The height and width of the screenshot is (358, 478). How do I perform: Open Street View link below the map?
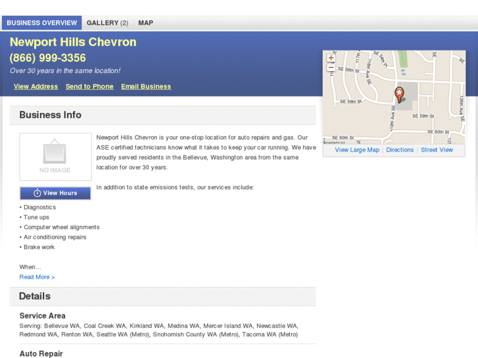pyautogui.click(x=437, y=150)
